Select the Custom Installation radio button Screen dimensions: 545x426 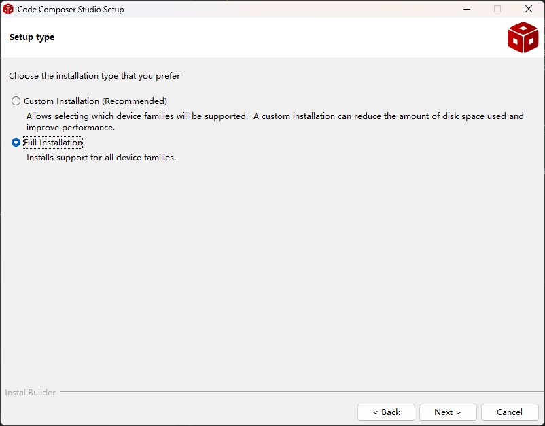[16, 101]
